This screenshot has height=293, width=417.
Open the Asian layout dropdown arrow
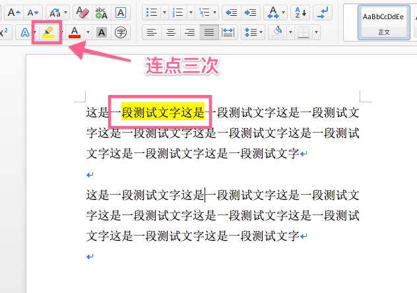pyautogui.click(x=284, y=13)
